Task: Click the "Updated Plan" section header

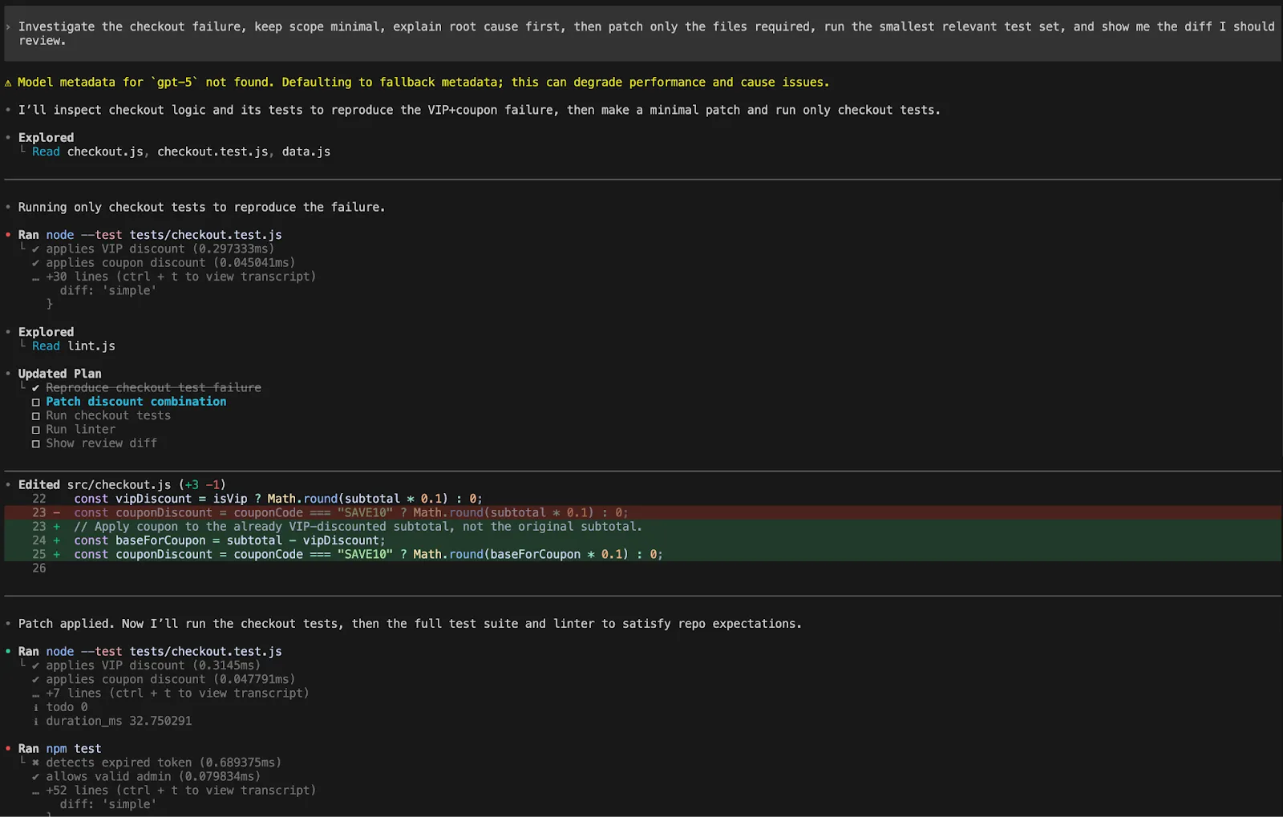Action: 59,373
